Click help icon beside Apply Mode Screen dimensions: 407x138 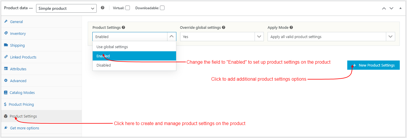pyautogui.click(x=291, y=28)
